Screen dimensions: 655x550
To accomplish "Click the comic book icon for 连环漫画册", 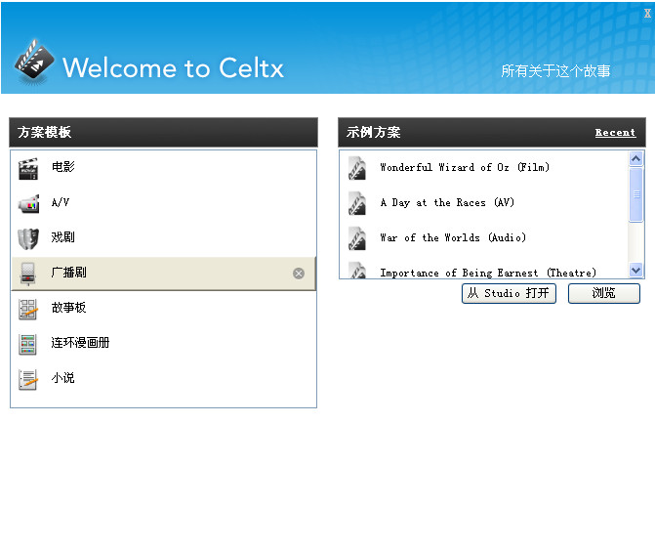I will click(x=27, y=344).
